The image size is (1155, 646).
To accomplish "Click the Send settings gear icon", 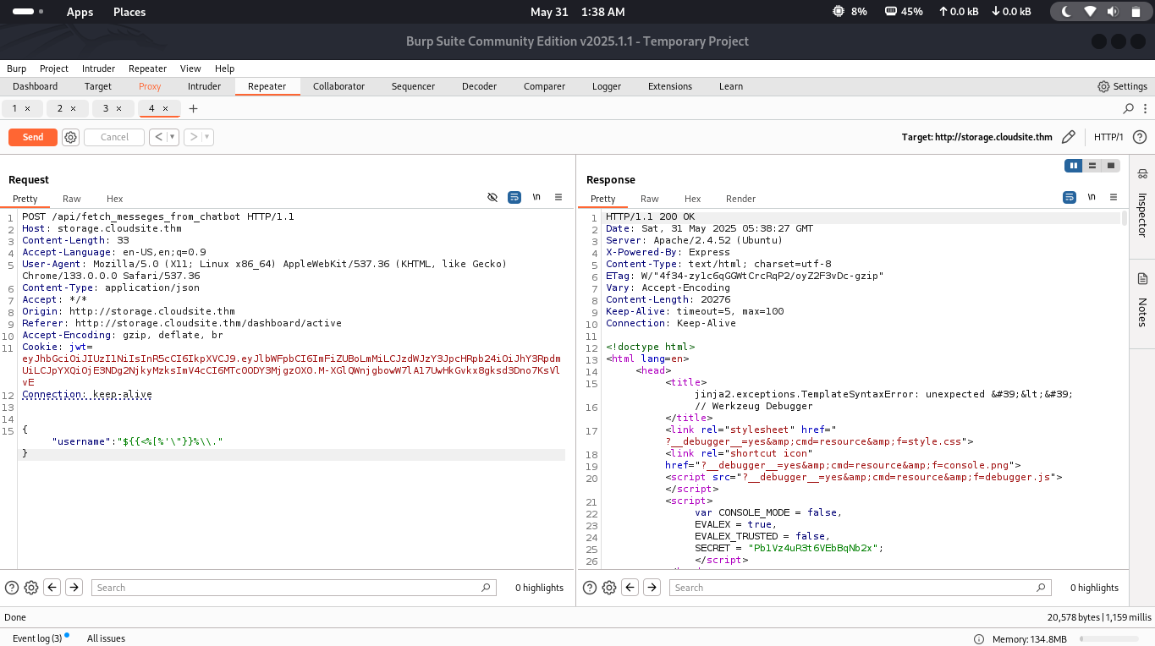I will (x=71, y=137).
